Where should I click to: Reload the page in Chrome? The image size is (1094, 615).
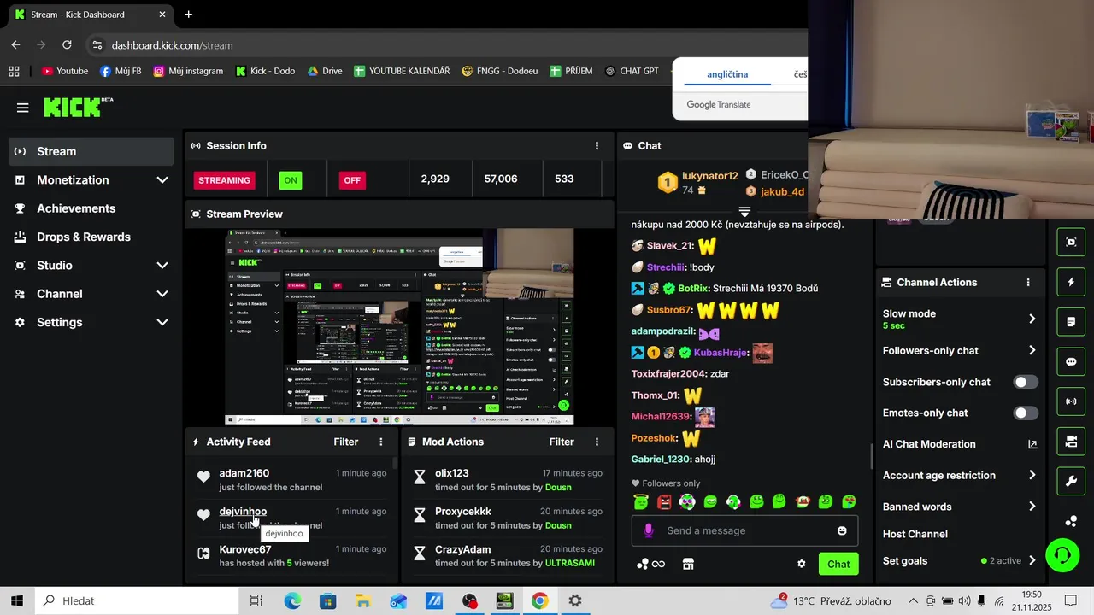click(67, 45)
